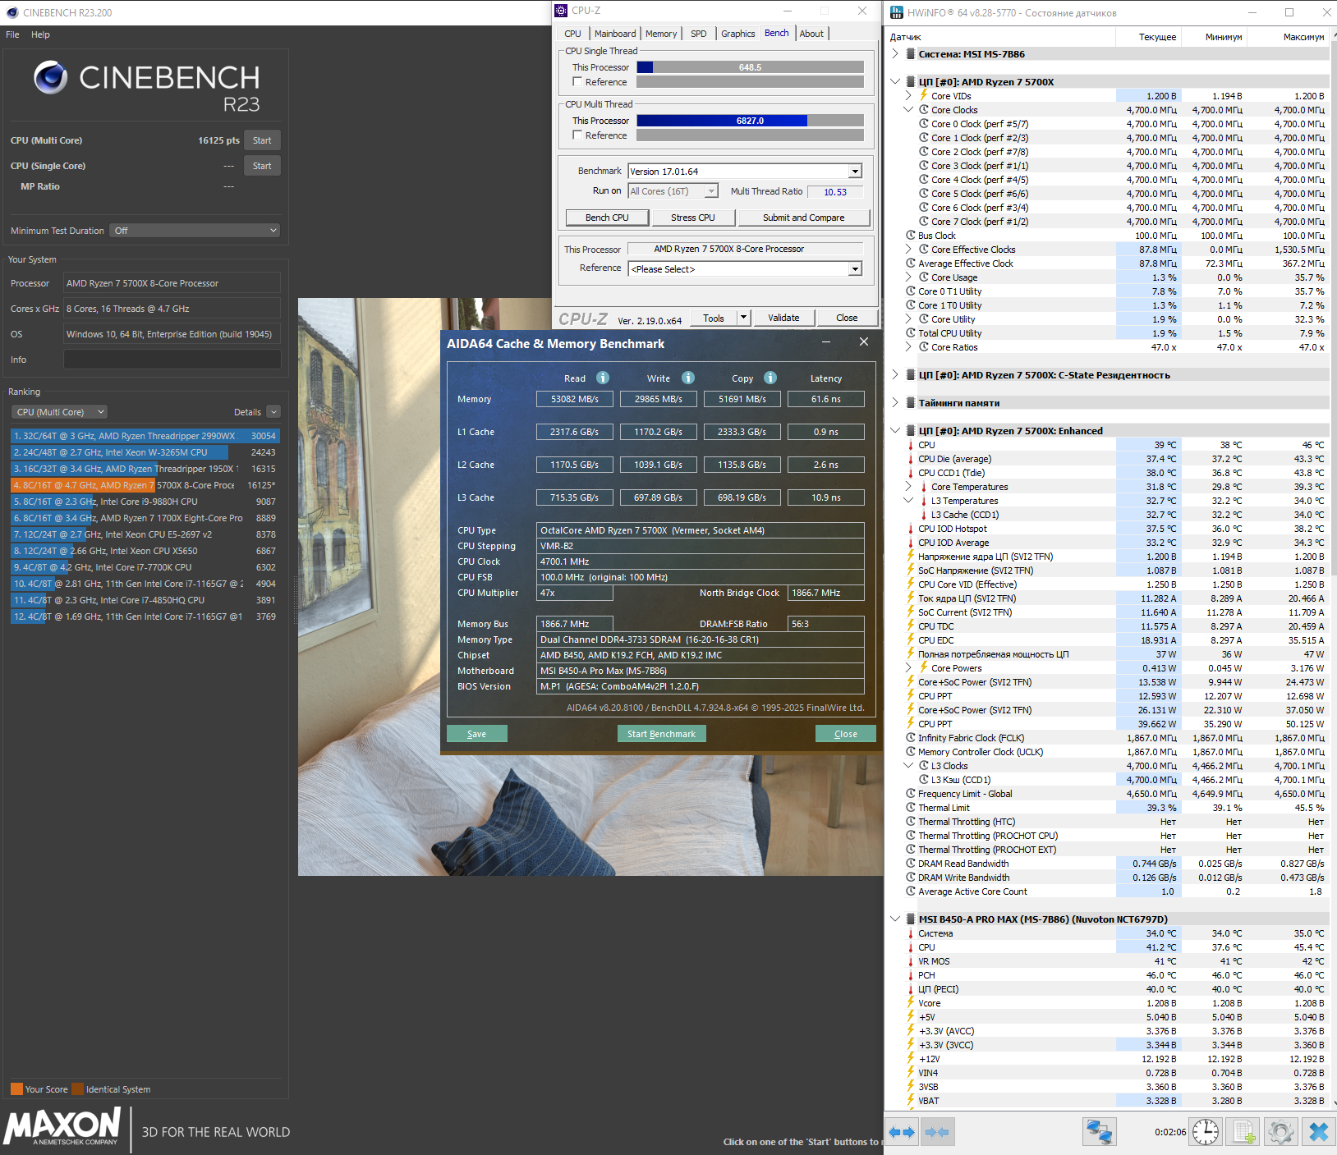
Task: Select the AMD Ryzen 7 5700X ranking row
Action: [x=145, y=485]
